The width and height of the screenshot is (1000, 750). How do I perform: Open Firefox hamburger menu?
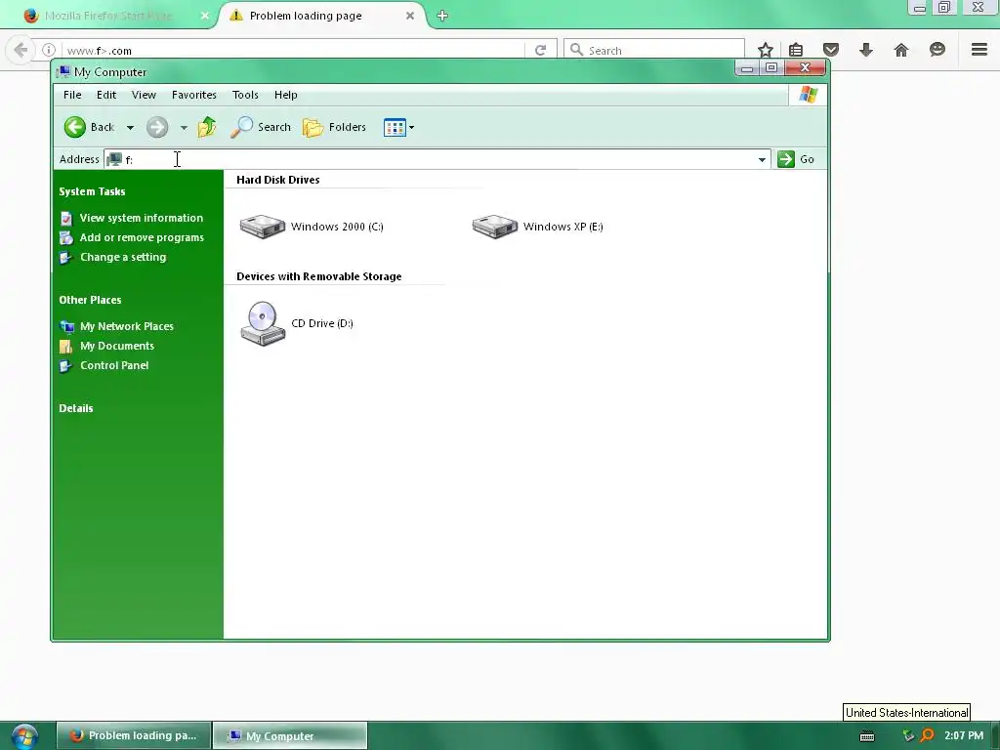point(979,49)
